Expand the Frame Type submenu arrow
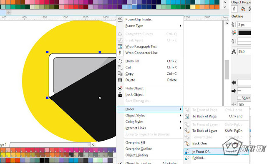267x164 pixels. coord(181,26)
